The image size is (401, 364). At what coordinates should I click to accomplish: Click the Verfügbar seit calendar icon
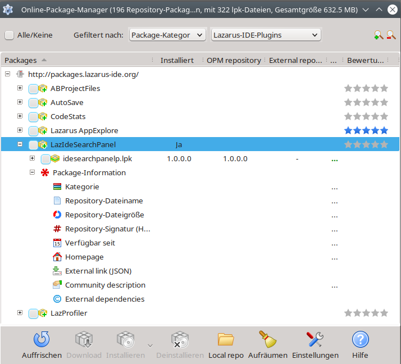pos(57,243)
